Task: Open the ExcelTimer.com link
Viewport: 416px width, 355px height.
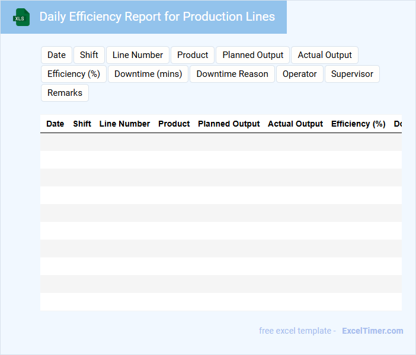Action: pyautogui.click(x=372, y=331)
